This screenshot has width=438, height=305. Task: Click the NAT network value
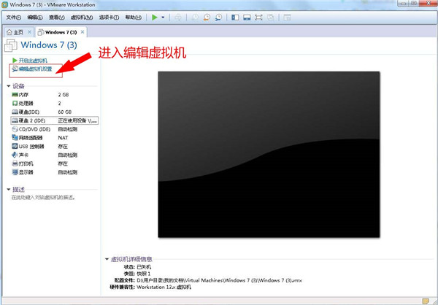(63, 138)
